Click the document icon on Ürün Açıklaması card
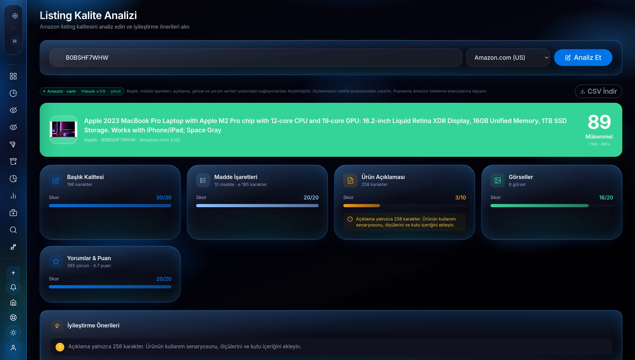This screenshot has height=360, width=635. click(350, 180)
